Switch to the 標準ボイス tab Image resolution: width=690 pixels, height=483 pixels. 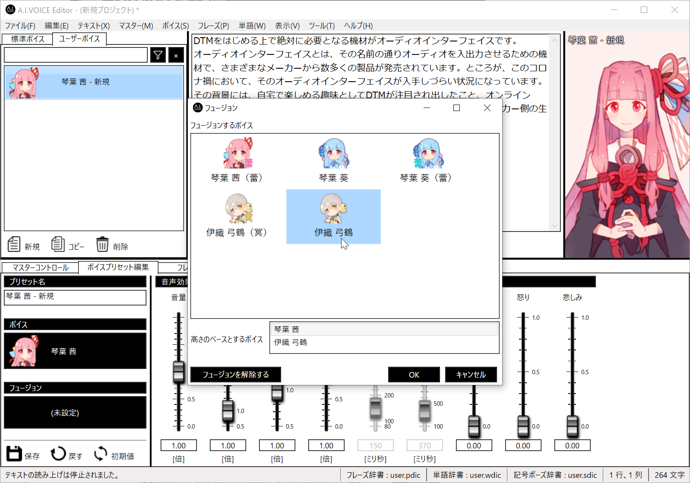point(28,39)
